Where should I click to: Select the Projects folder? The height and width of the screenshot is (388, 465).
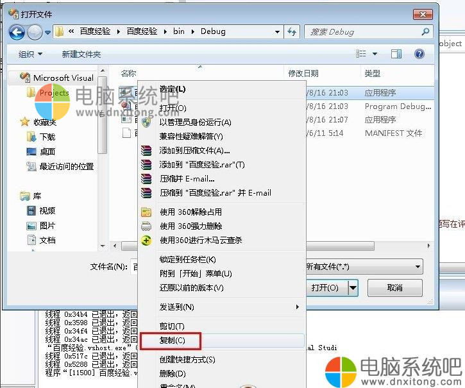47,93
